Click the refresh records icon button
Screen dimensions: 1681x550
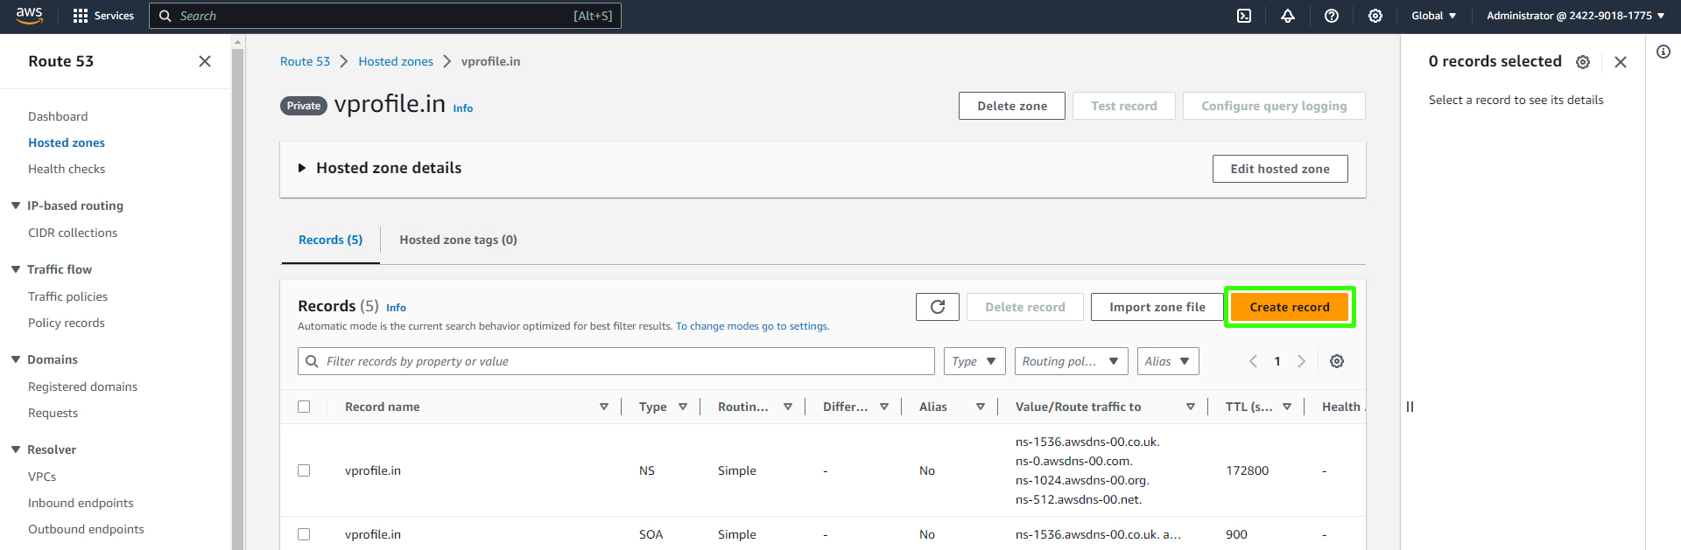pyautogui.click(x=938, y=307)
